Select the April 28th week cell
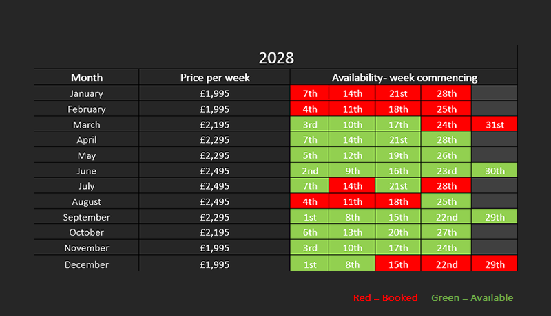Image resolution: width=551 pixels, height=316 pixels. point(446,140)
